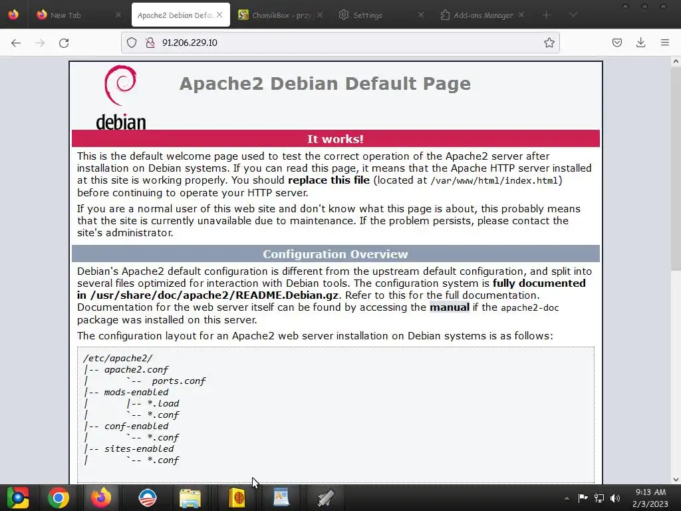
Task: Show the insecure connection padlock info
Action: pos(150,43)
